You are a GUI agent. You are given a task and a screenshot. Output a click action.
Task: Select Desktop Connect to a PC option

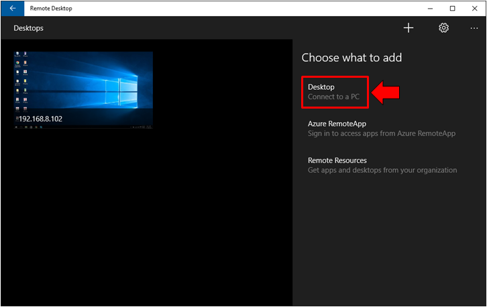(335, 92)
